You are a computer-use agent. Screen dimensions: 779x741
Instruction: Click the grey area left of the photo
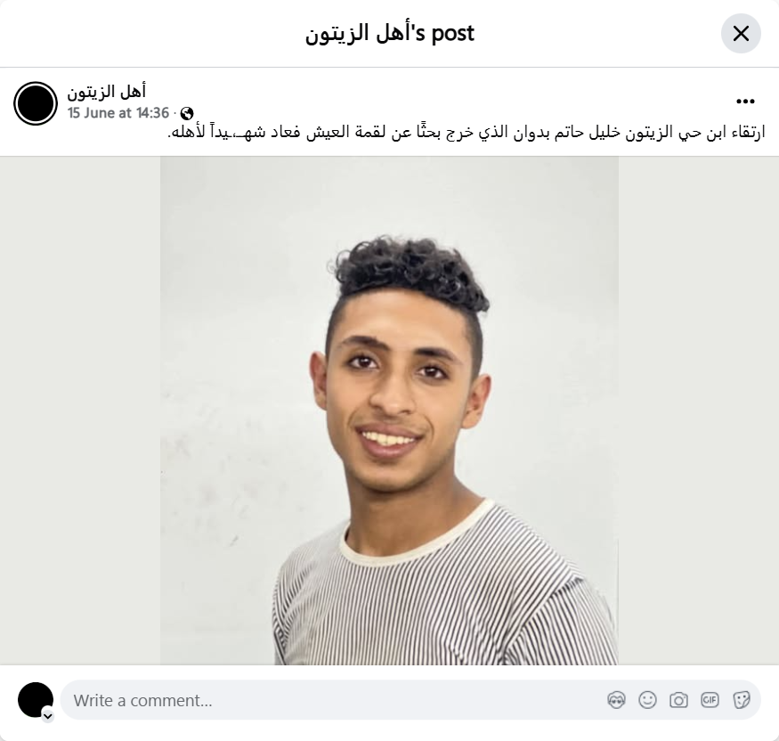point(80,411)
